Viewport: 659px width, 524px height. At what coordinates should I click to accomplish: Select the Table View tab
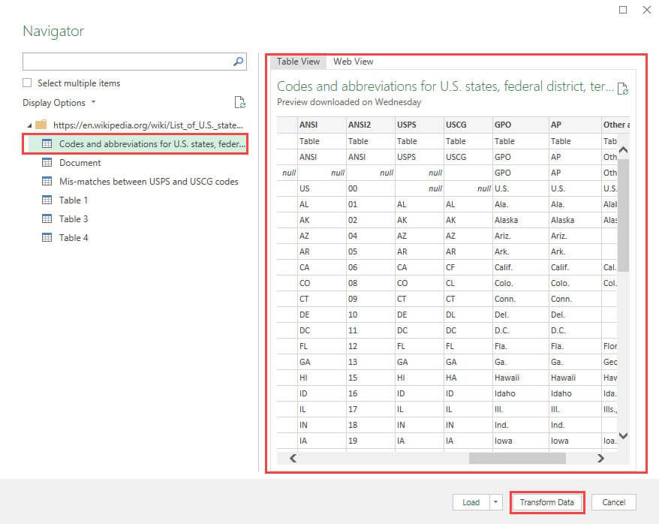coord(297,62)
